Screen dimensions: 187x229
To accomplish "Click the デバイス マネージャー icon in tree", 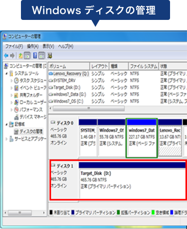I will (16, 117).
